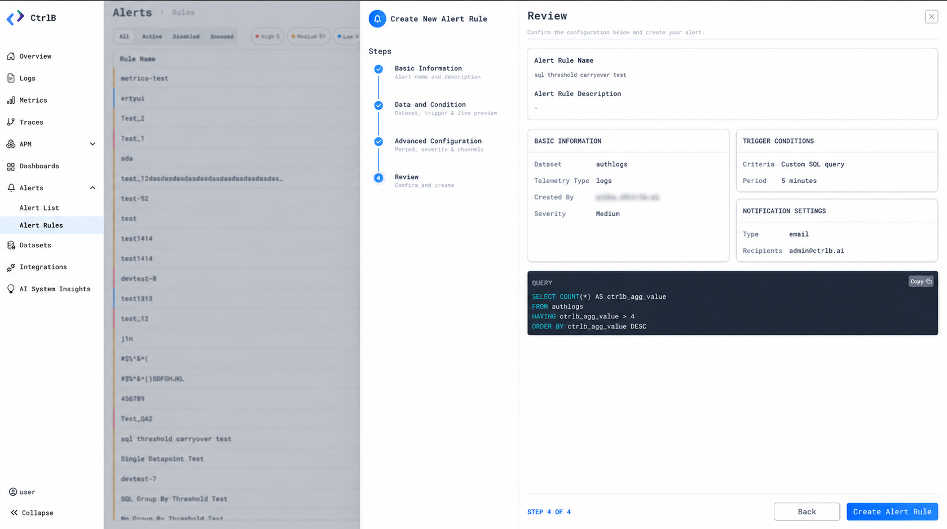The width and height of the screenshot is (947, 529).
Task: Select the metrics-test rule row
Action: [237, 78]
